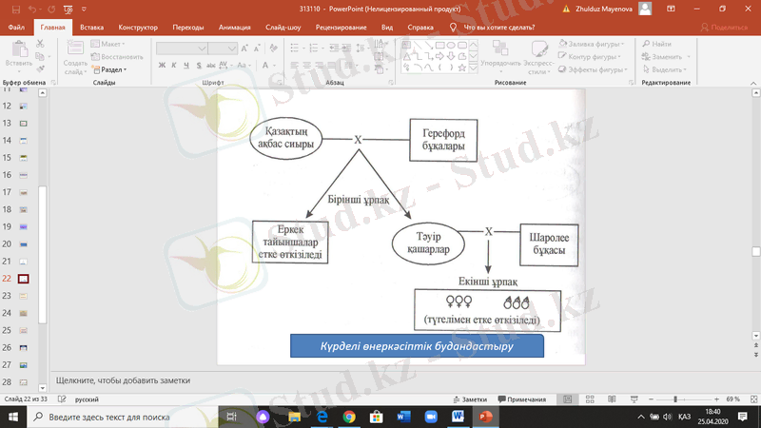Expand the Заливка фигуры dropdown
The height and width of the screenshot is (428, 761).
(591, 44)
